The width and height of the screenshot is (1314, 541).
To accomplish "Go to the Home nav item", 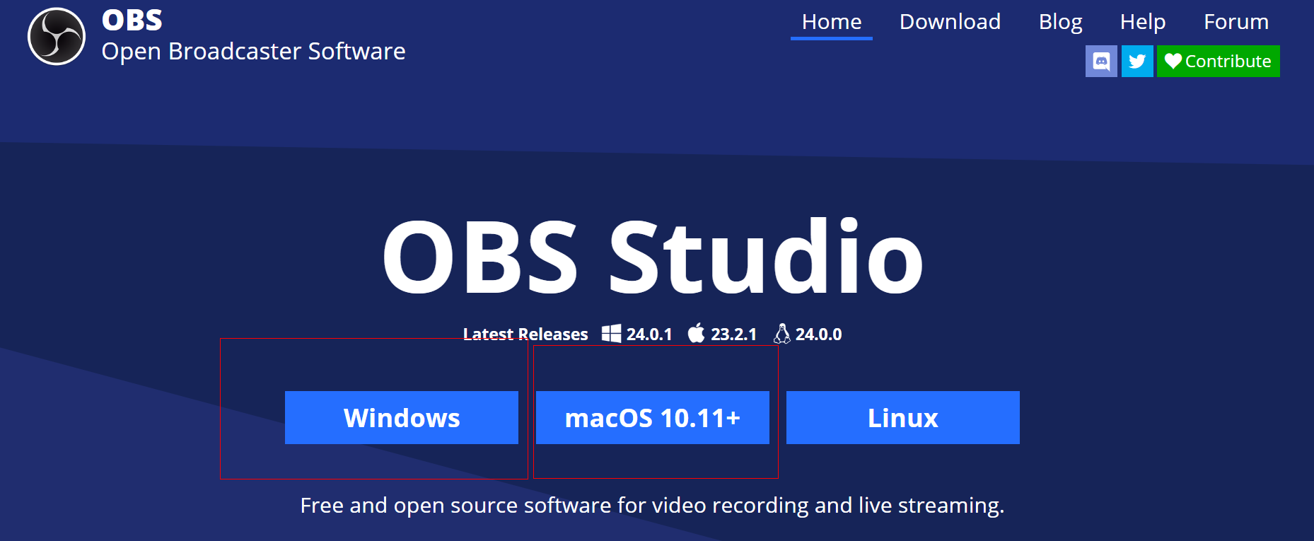I will [832, 22].
